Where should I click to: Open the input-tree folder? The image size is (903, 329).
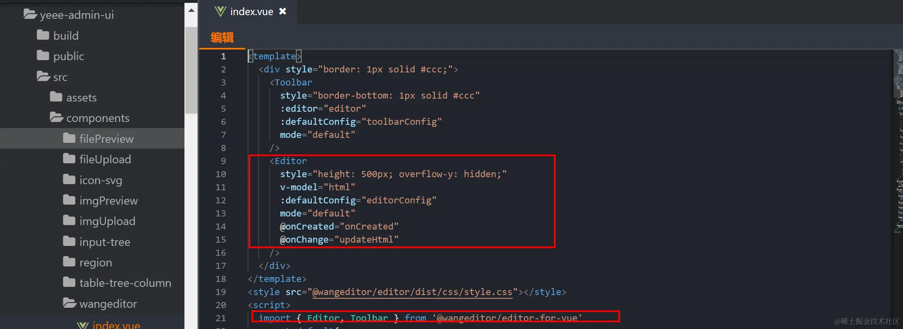click(x=105, y=242)
